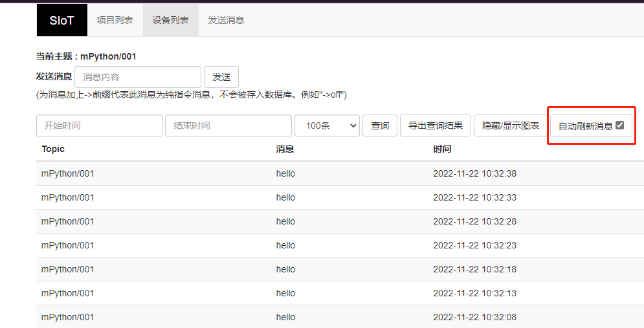
Task: Click mPython/001 in the 10:32:33 row
Action: (x=68, y=197)
